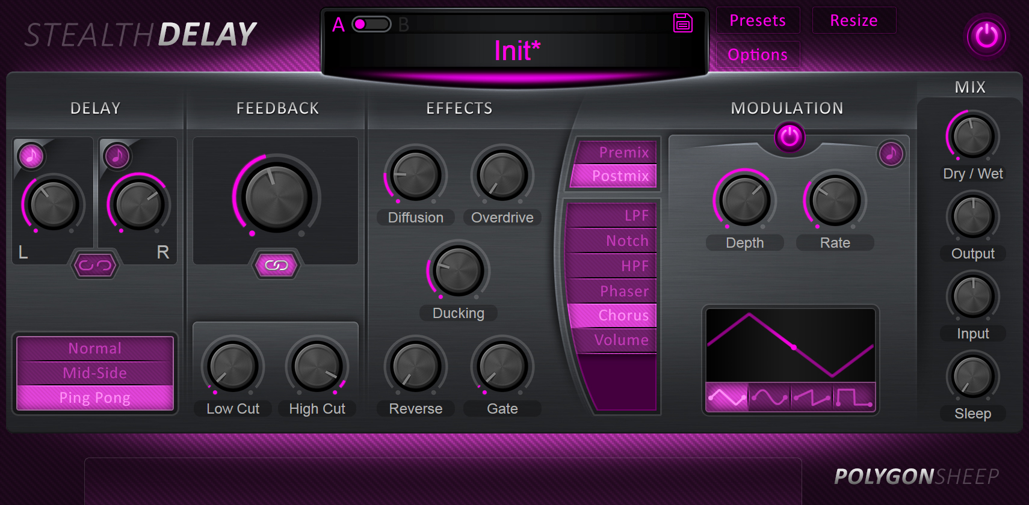
Task: Select the sawtooth LFO waveform shape
Action: (811, 397)
